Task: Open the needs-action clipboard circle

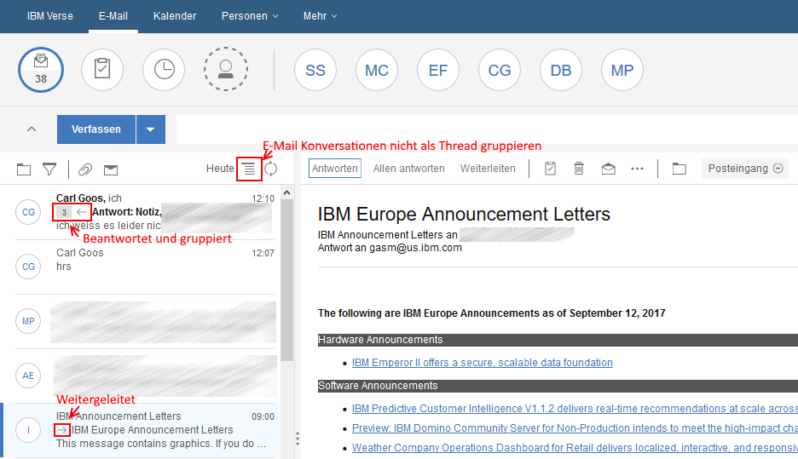Action: 102,70
